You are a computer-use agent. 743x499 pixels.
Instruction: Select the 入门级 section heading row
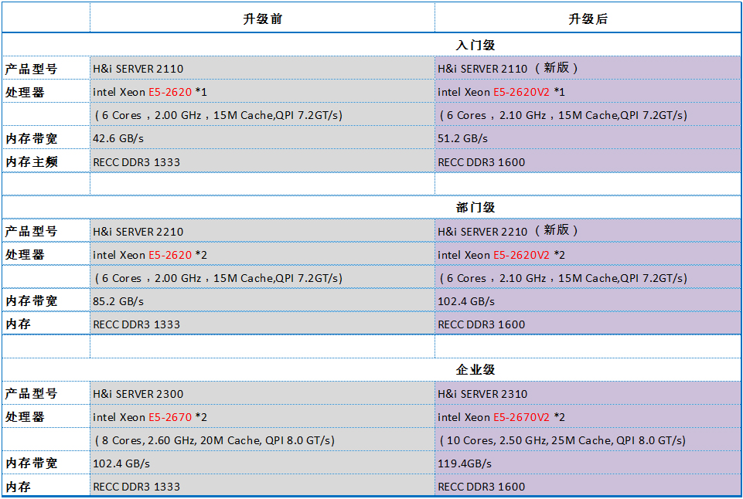coord(475,46)
